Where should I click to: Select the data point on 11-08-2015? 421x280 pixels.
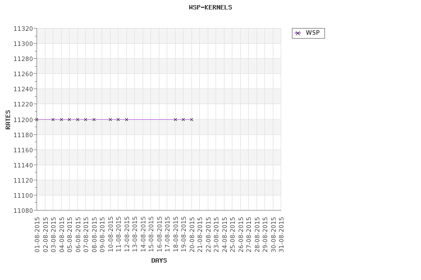click(118, 119)
